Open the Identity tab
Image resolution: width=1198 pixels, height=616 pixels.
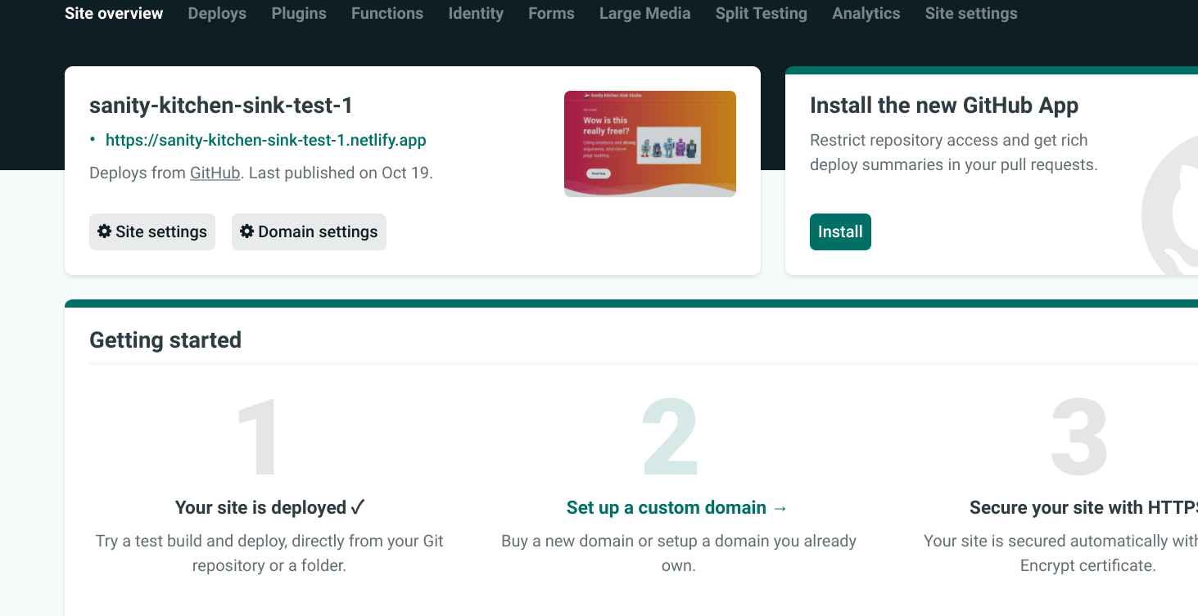click(476, 13)
